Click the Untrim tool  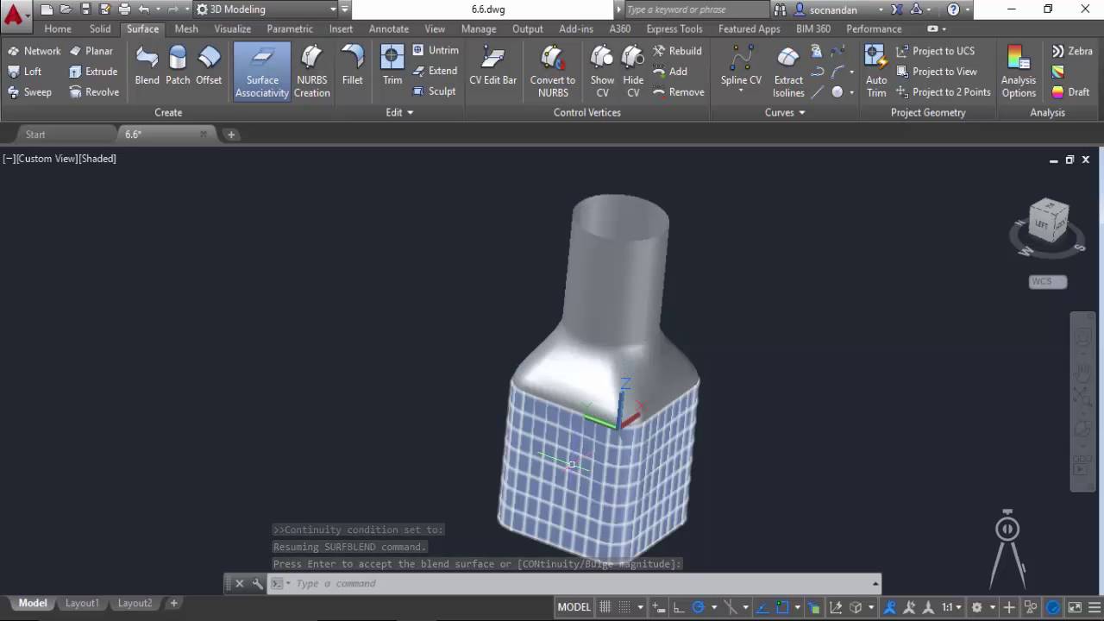click(436, 50)
